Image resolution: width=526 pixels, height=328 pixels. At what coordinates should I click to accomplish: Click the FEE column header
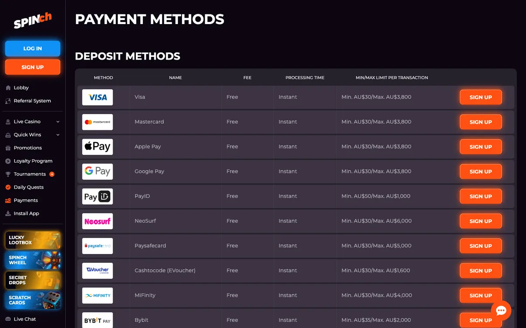[x=247, y=78]
